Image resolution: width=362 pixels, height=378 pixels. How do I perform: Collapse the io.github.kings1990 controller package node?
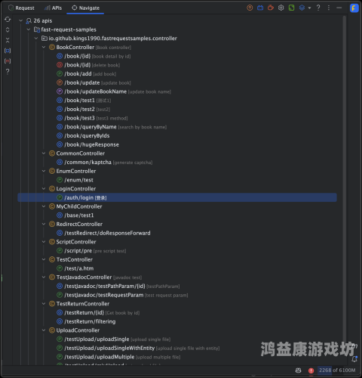click(x=36, y=39)
